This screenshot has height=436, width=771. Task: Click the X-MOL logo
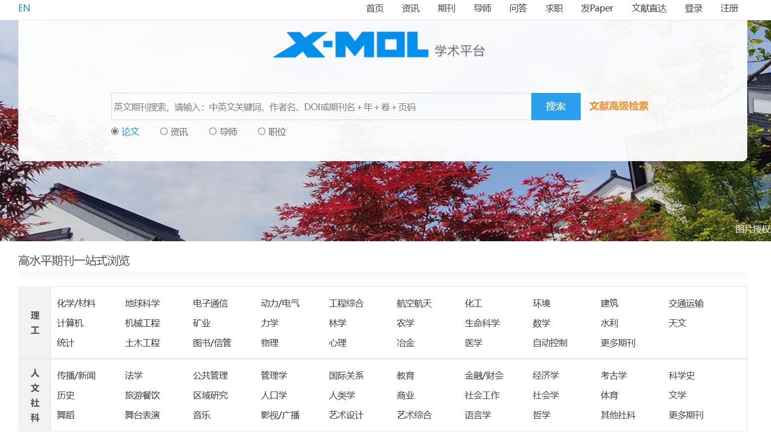[x=379, y=44]
